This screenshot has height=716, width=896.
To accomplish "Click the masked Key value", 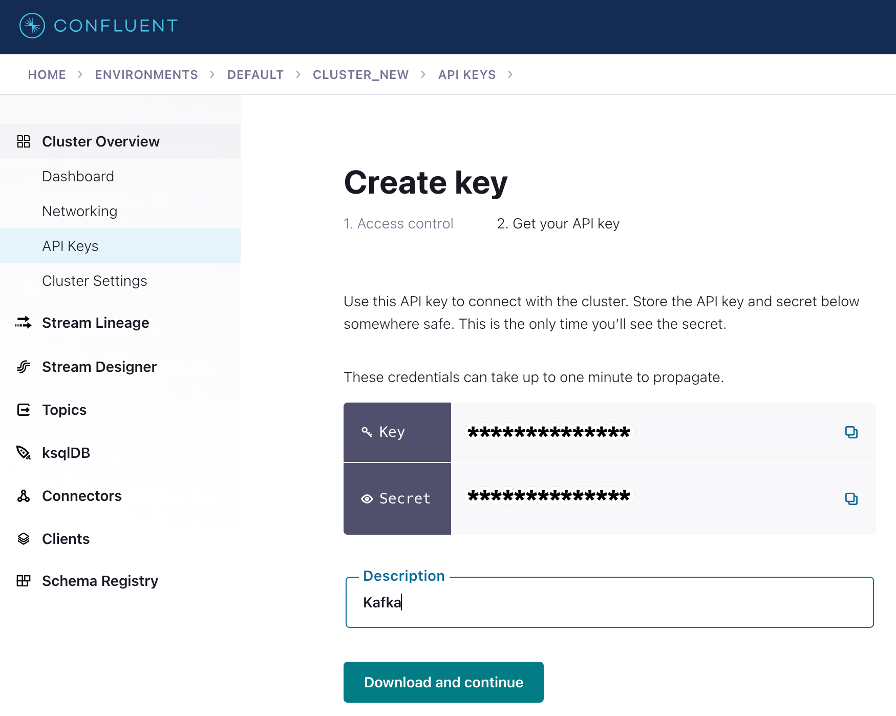I will tap(549, 432).
